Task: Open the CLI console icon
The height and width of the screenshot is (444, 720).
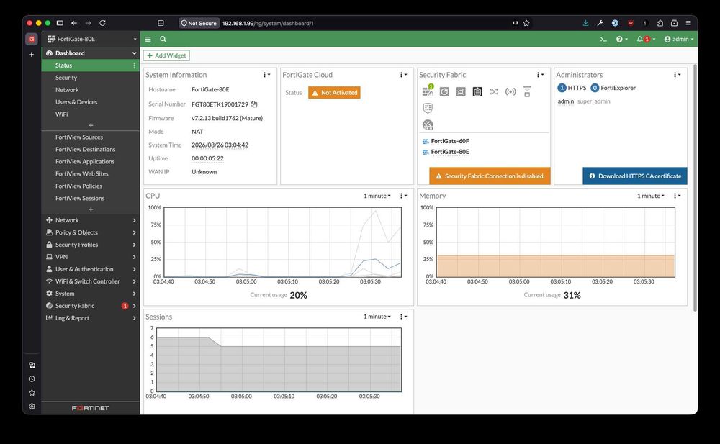Action: (603, 40)
